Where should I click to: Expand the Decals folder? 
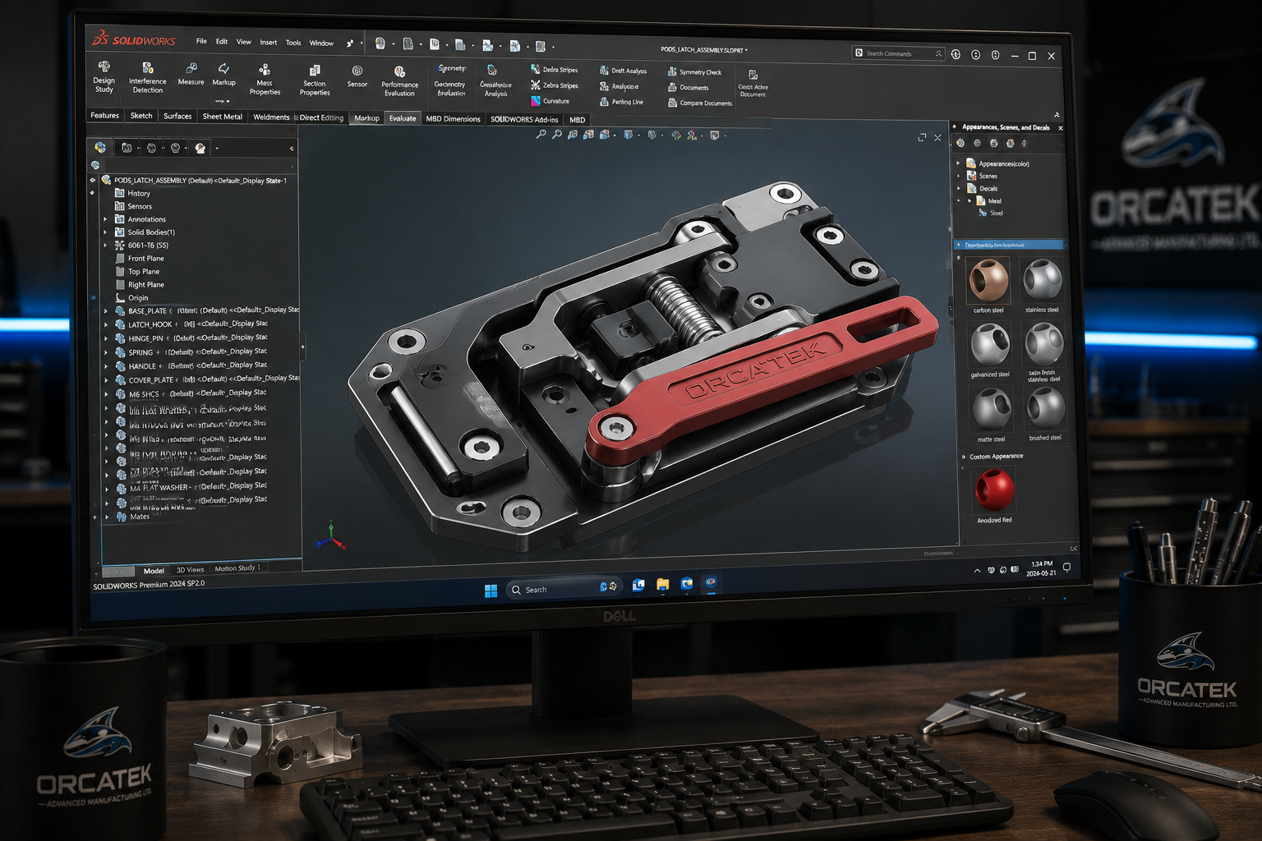coord(958,188)
